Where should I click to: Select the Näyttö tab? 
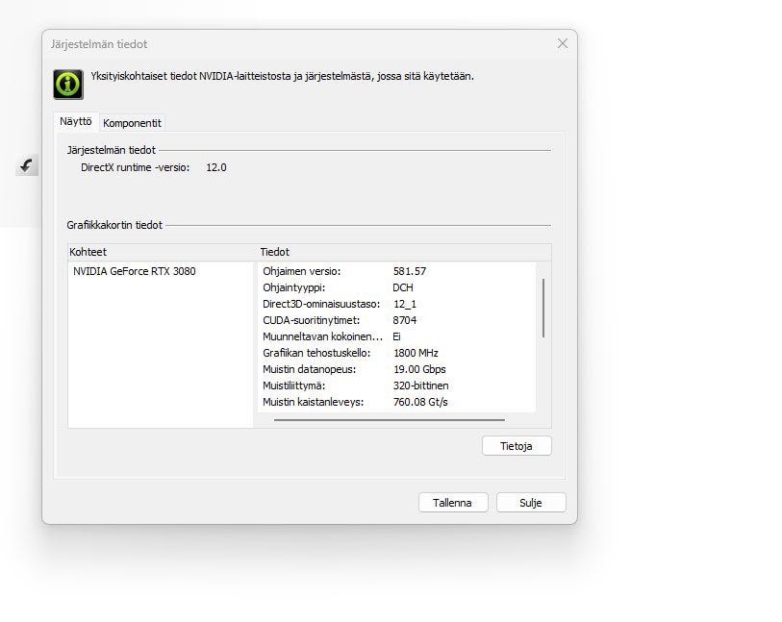coord(76,121)
